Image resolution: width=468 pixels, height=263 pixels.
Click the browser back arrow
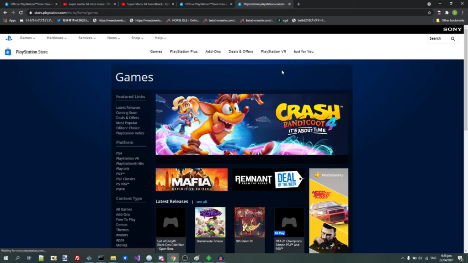click(5, 12)
